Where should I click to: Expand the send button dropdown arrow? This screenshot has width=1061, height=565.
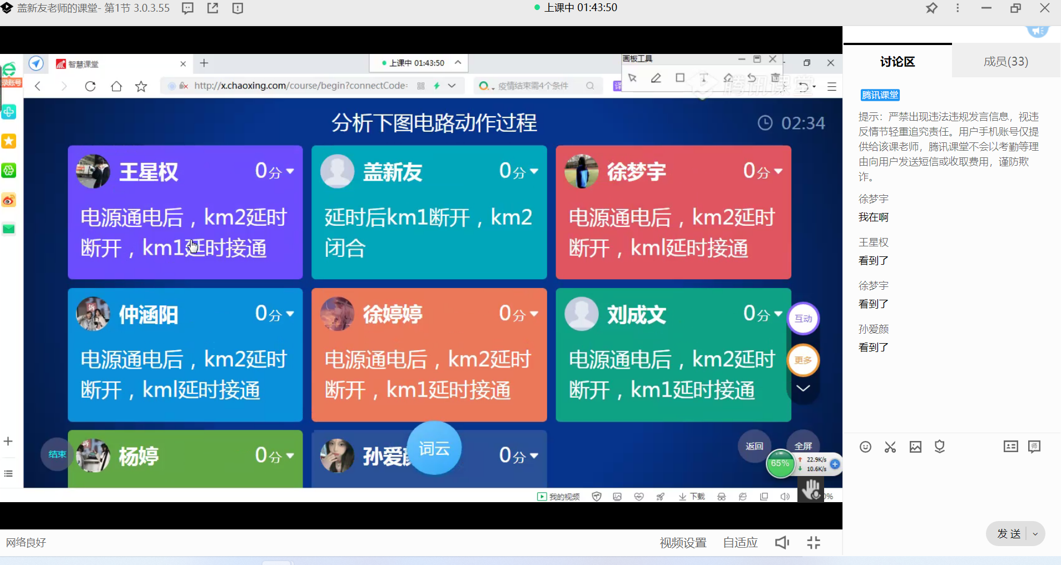(x=1035, y=534)
